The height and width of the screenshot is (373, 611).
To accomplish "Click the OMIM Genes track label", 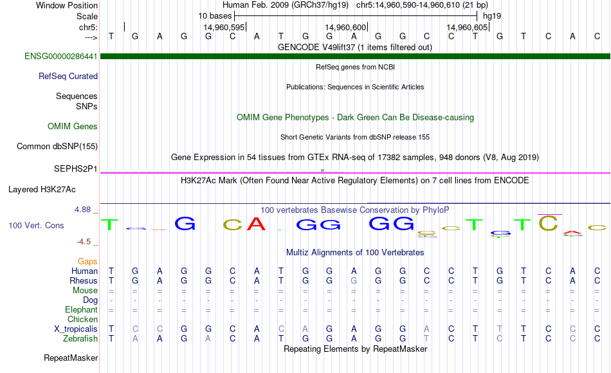I will (73, 126).
